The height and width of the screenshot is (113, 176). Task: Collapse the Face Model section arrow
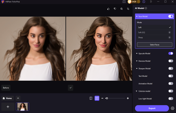pyautogui.click(x=137, y=16)
